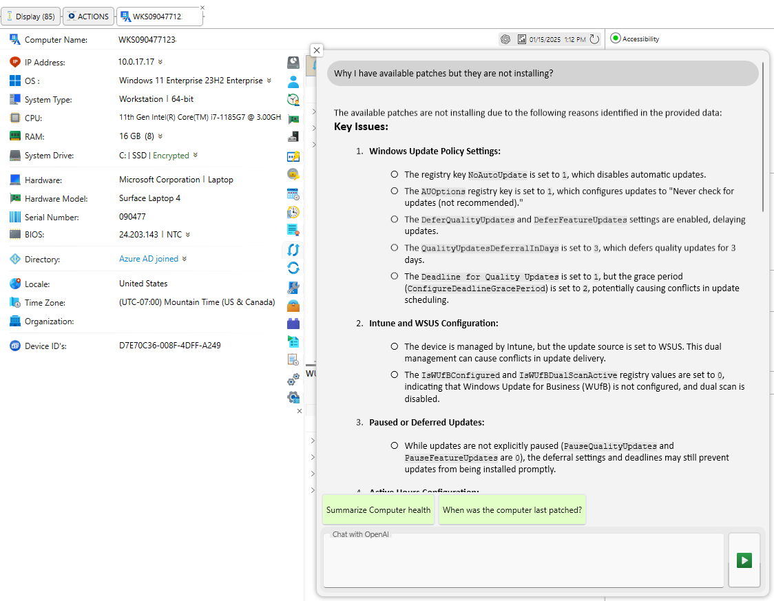Open the run script checklist sidebar icon
The height and width of the screenshot is (601, 774).
coord(293,341)
